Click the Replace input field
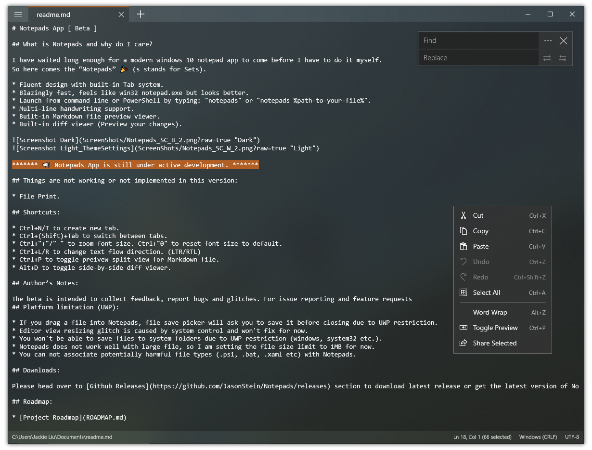The image size is (592, 450). pos(478,58)
